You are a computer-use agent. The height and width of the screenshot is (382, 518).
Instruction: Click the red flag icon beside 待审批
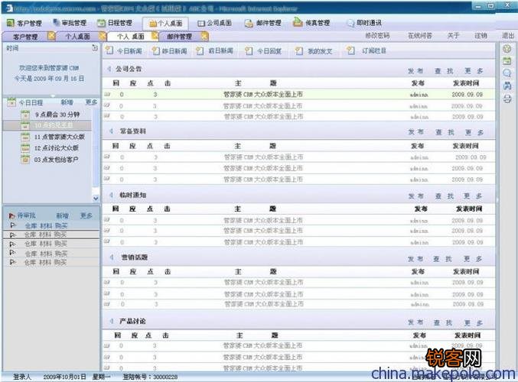point(10,216)
